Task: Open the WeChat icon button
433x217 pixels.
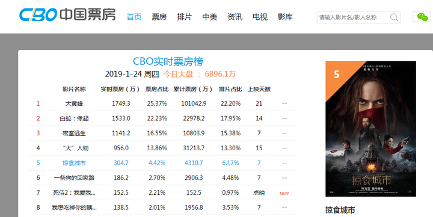Action: (x=422, y=17)
